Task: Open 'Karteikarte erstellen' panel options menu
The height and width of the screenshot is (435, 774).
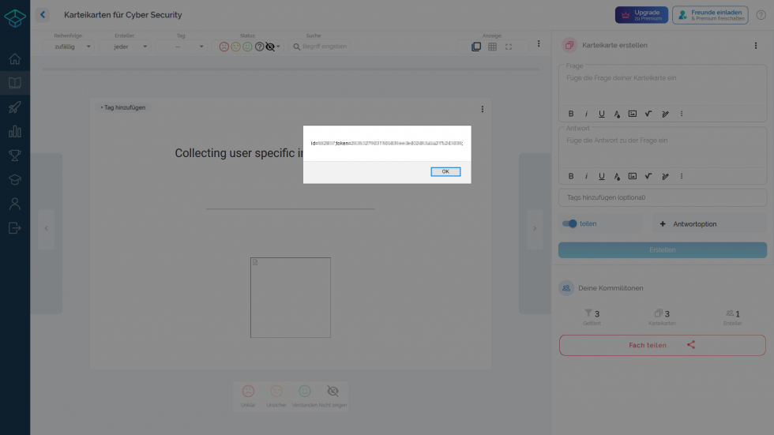Action: click(x=756, y=46)
